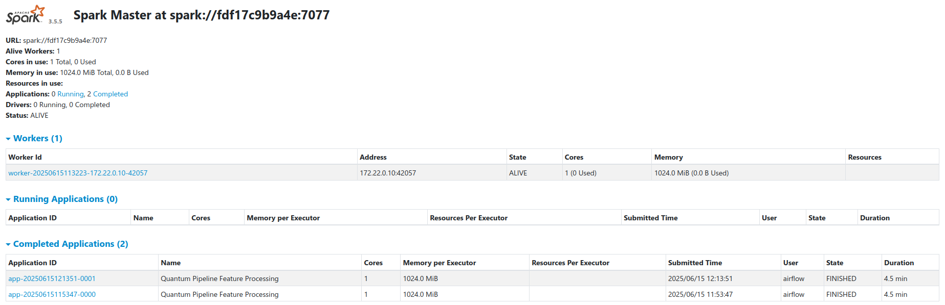
Task: Click the State column header in Workers table
Action: click(519, 157)
